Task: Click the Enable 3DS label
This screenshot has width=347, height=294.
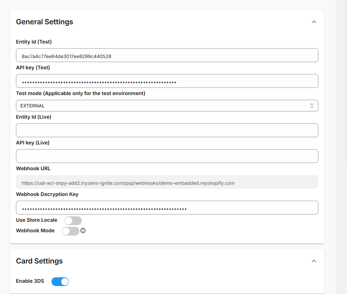Action: coord(30,281)
